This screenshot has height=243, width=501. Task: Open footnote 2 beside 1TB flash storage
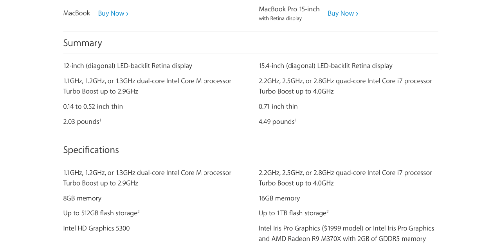(x=328, y=211)
